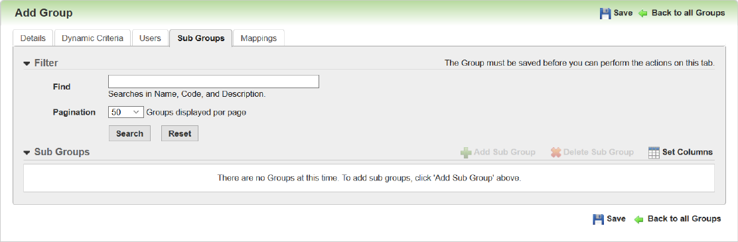Click the bottom floppy disk Save icon
This screenshot has height=242, width=738.
[x=598, y=219]
